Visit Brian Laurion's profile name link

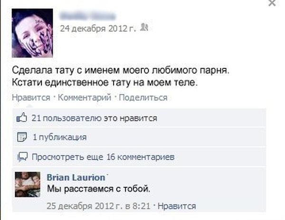click(76, 177)
